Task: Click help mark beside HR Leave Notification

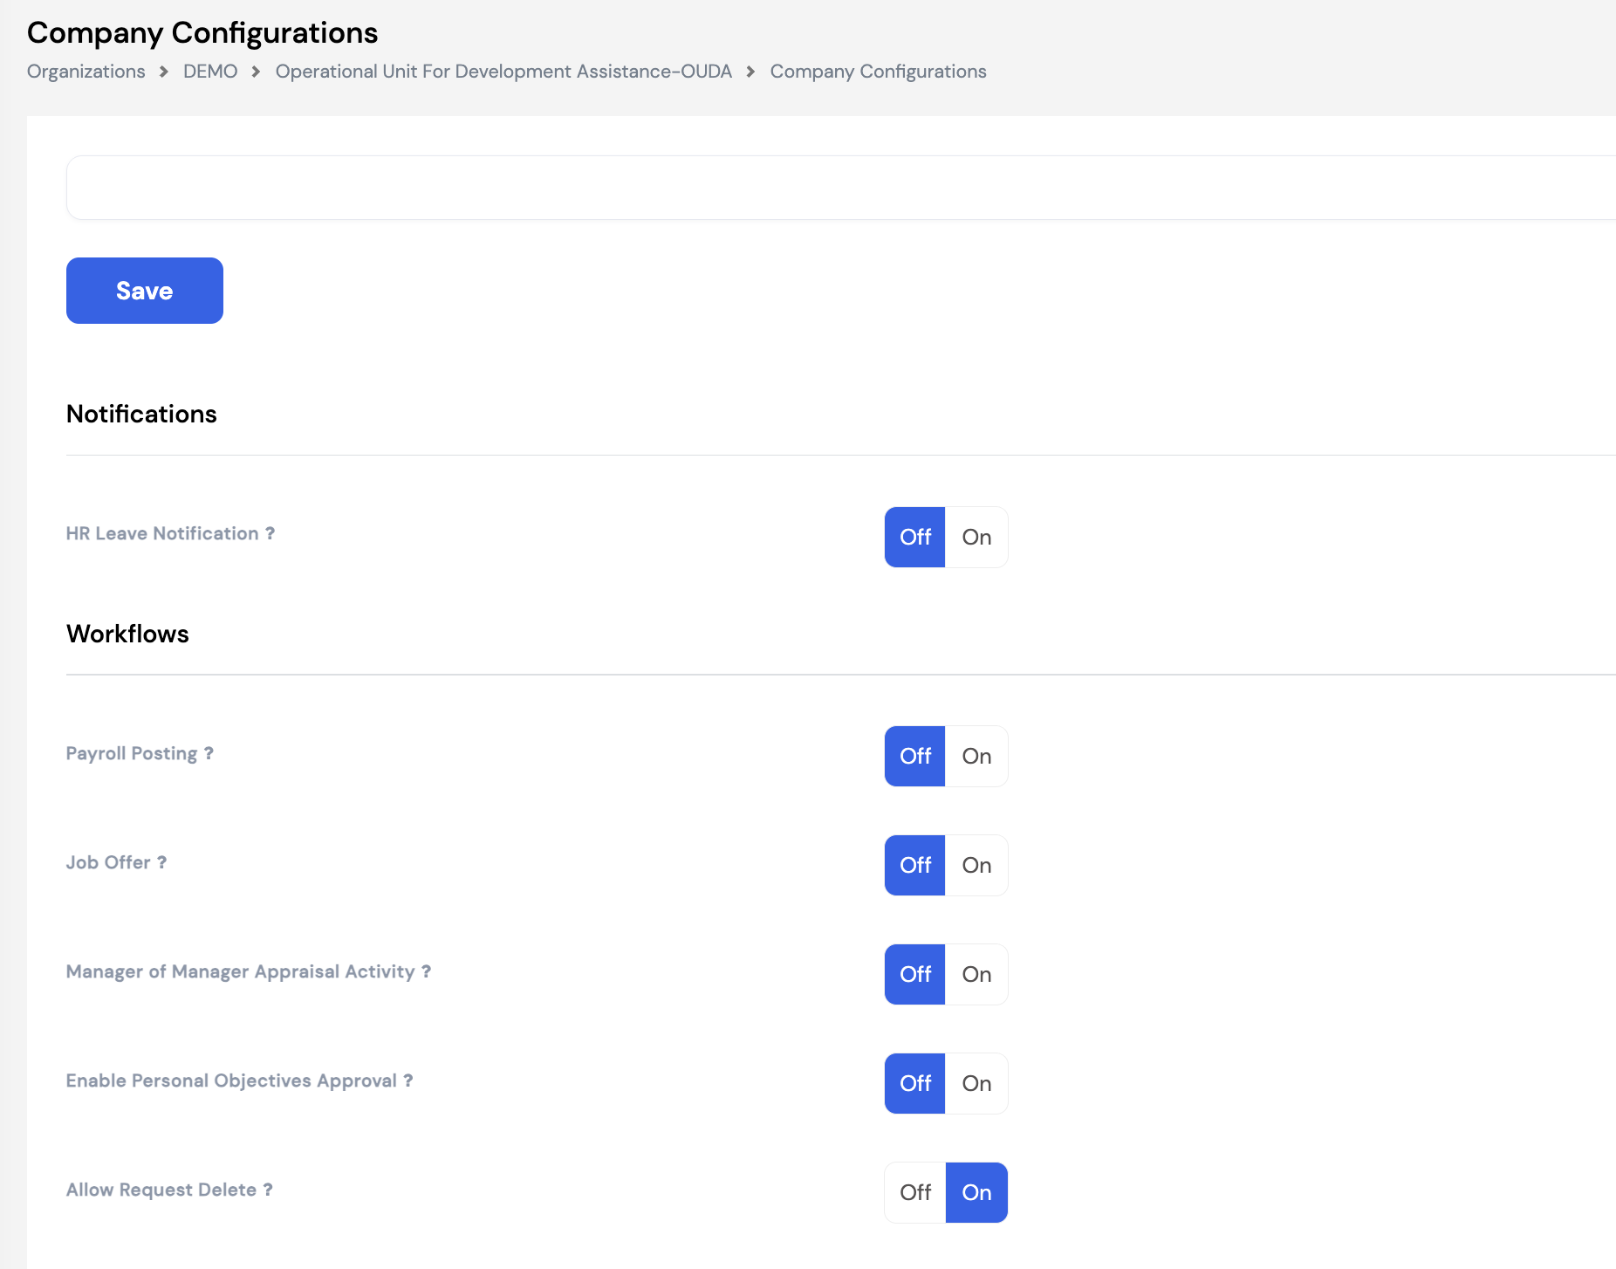Action: (270, 533)
